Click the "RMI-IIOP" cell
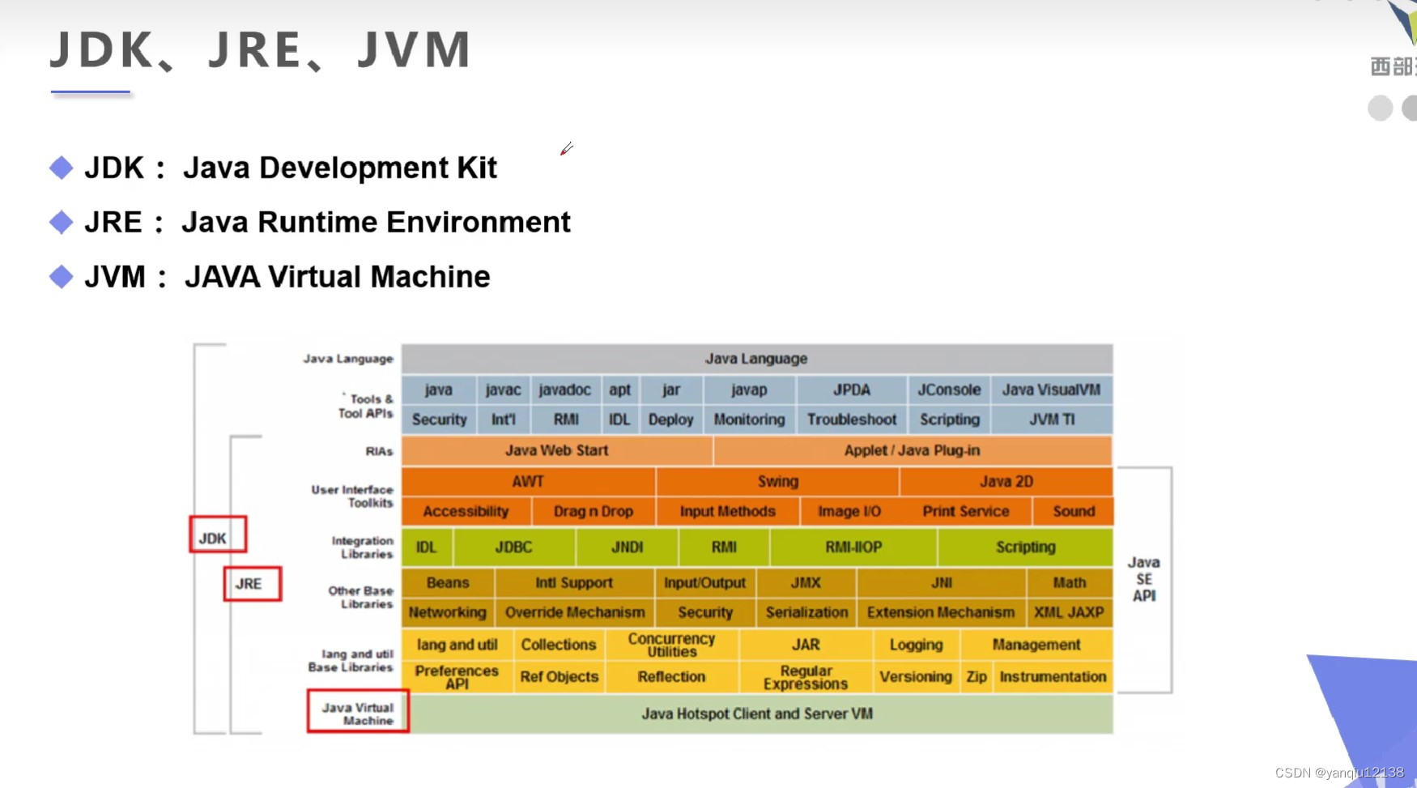Viewport: 1417px width, 788px height. pyautogui.click(x=853, y=547)
